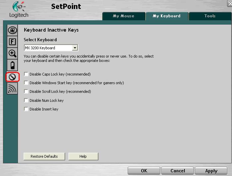This screenshot has height=176, width=232.
Task: Toggle Disable Scroll Lock key checkbox
Action: click(x=26, y=91)
